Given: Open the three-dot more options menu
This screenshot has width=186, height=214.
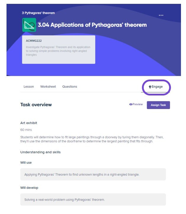Looking at the screenshot, I should tap(161, 15).
